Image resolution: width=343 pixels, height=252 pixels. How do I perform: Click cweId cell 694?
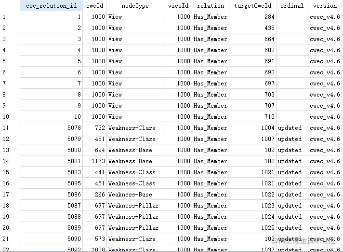[x=95, y=150]
